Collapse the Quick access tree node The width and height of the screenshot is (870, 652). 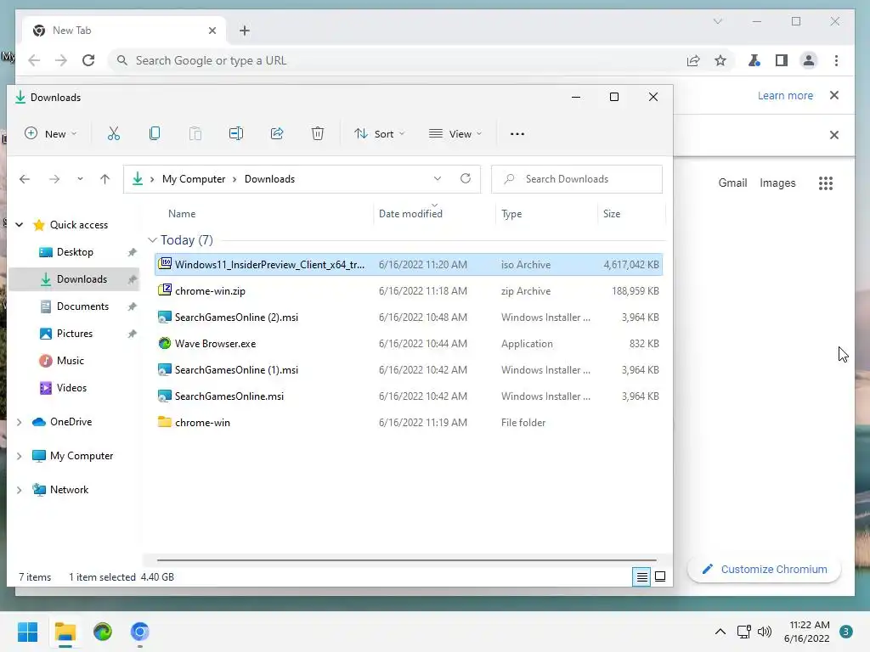pyautogui.click(x=20, y=224)
